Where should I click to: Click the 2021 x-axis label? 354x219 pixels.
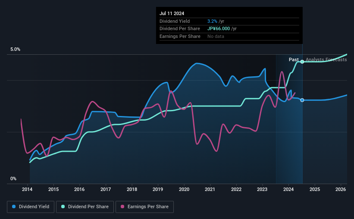(210, 189)
